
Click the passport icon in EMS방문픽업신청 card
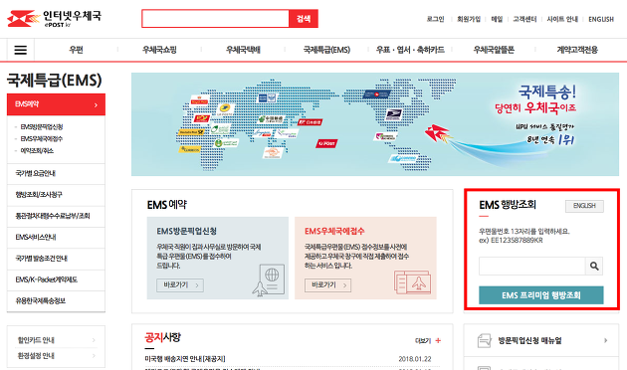click(269, 280)
